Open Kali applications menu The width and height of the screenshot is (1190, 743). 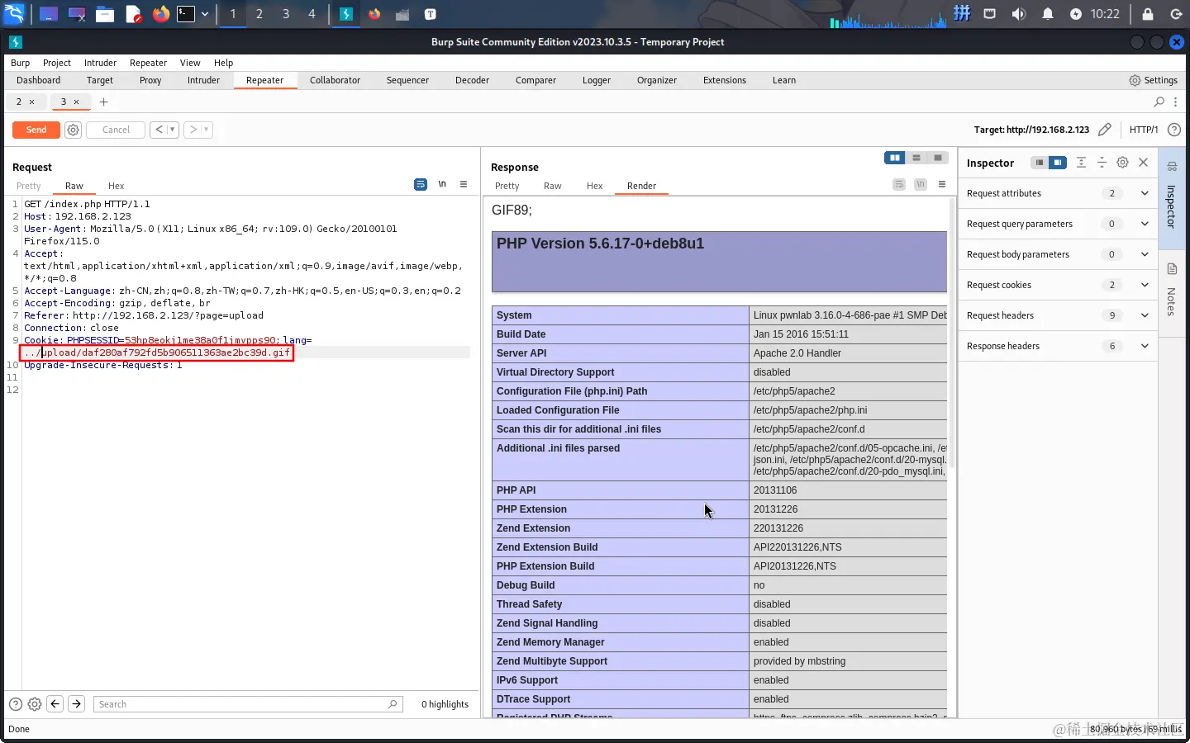point(15,14)
